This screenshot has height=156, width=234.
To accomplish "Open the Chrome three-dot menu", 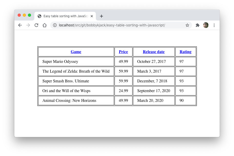I will [x=214, y=25].
